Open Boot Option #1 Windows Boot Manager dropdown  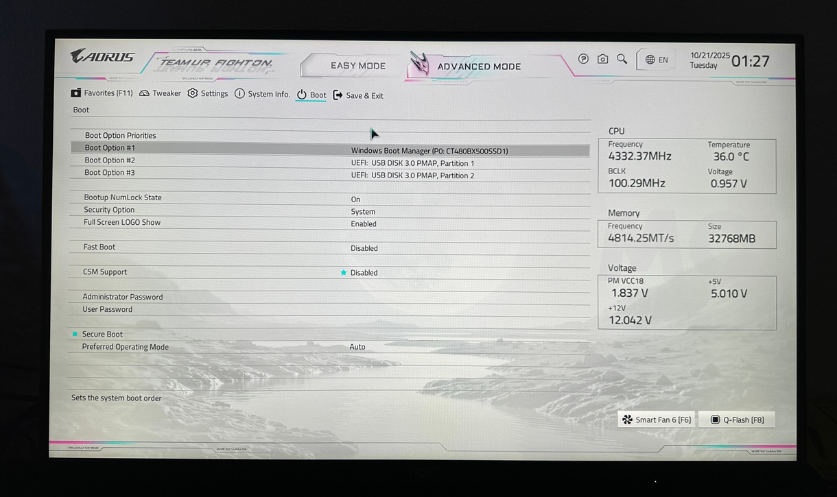429,151
